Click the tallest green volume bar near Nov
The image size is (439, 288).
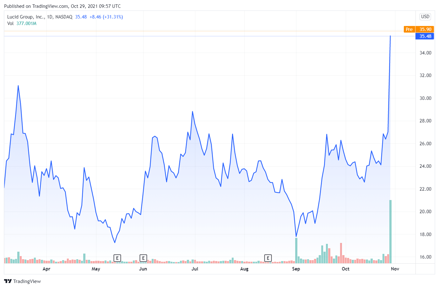point(390,232)
